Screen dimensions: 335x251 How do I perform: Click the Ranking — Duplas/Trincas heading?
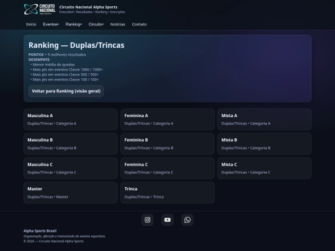(x=76, y=45)
